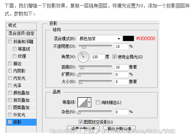Screen dimensions: 192x137
Task: Select the 投影 highlighted row
Action: coord(21,122)
